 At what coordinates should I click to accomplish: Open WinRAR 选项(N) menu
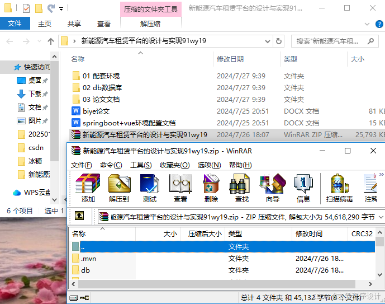209,165
